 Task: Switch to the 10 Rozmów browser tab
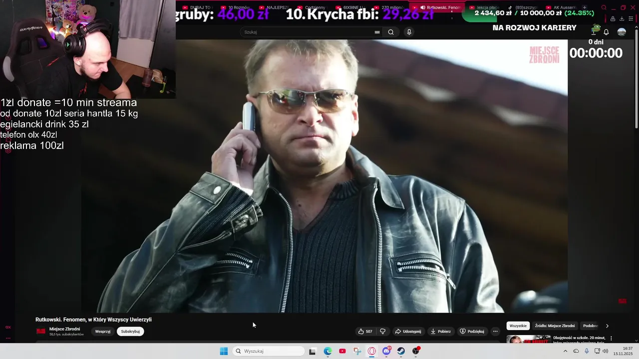(x=236, y=7)
